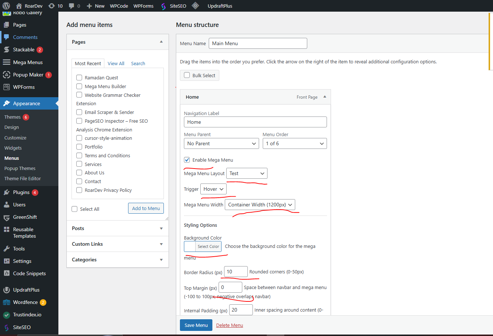The width and height of the screenshot is (493, 336).
Task: Click the SiteSEO icon in top bar
Action: 163,6
